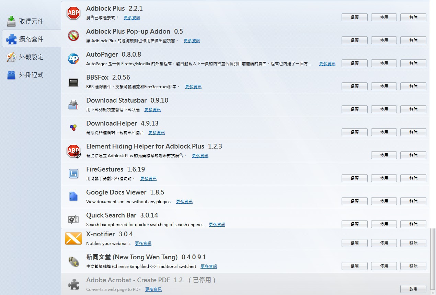The width and height of the screenshot is (436, 295).
Task: Open 選項 for Adblock Plus Pop-up Addon
Action: point(355,40)
